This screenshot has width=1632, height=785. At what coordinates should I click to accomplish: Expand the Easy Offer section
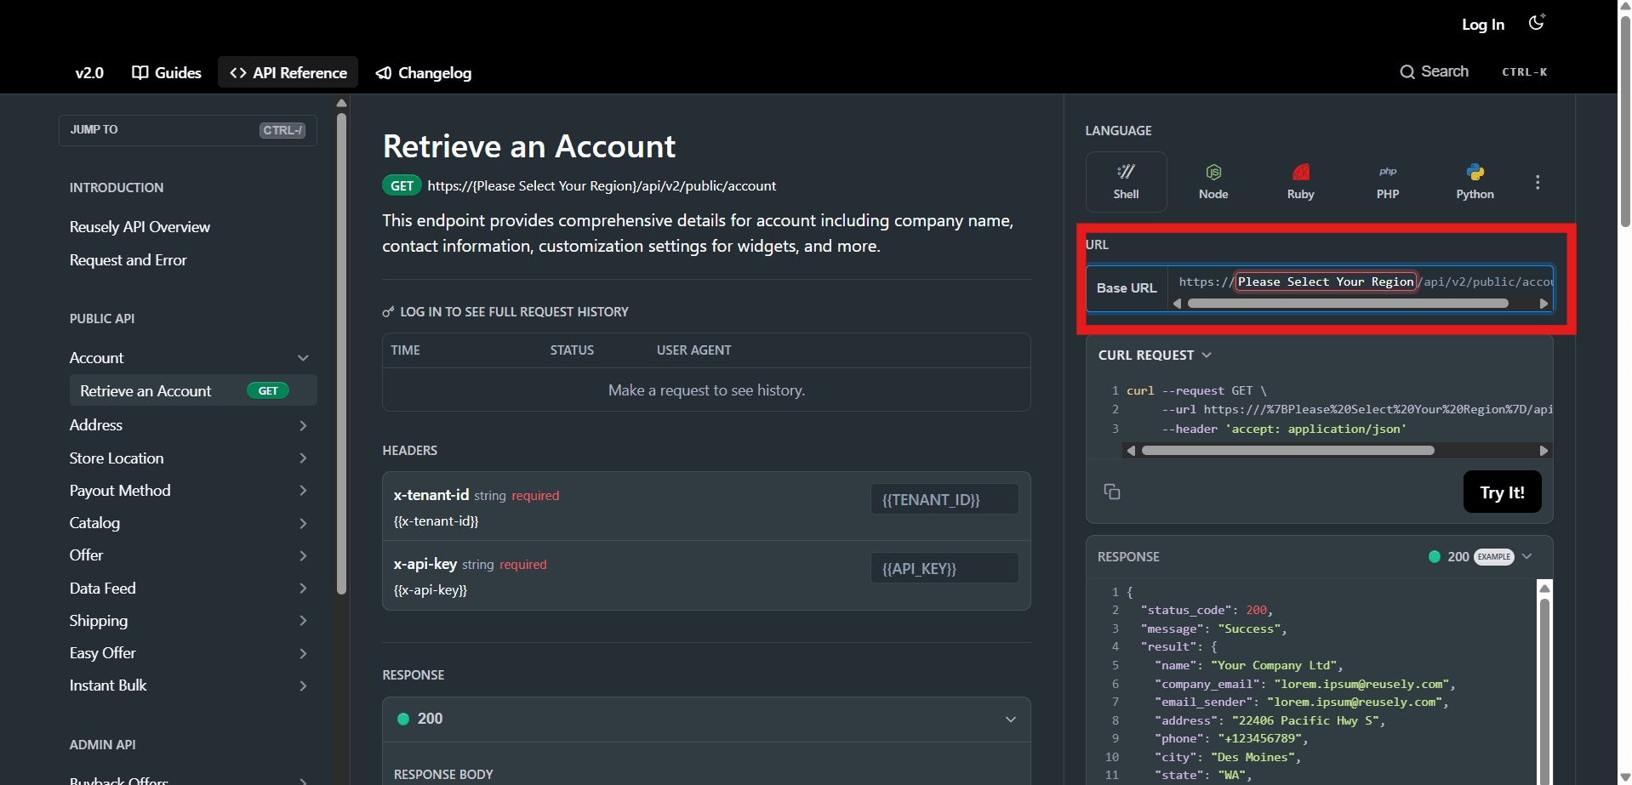(x=303, y=654)
